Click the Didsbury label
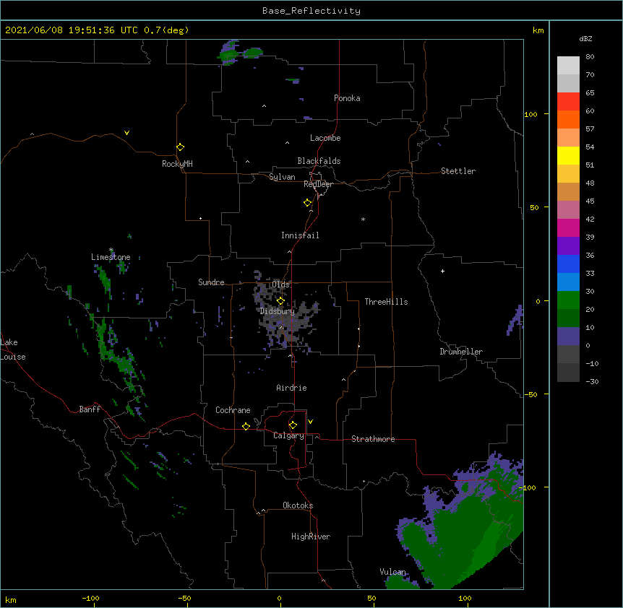Viewport: 623px width, 608px height. click(x=278, y=311)
